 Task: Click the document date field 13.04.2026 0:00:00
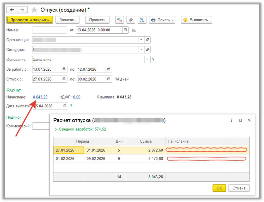[x=99, y=30]
